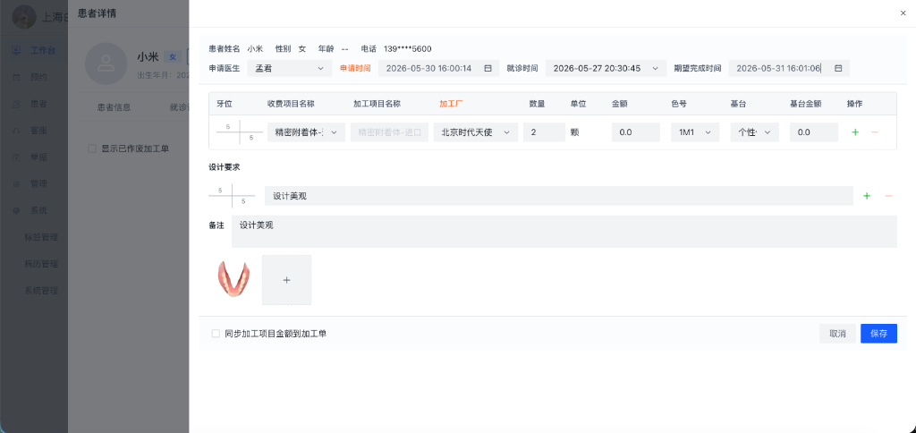Open 就诊时间 dropdown
This screenshot has height=433, width=916.
(x=606, y=68)
